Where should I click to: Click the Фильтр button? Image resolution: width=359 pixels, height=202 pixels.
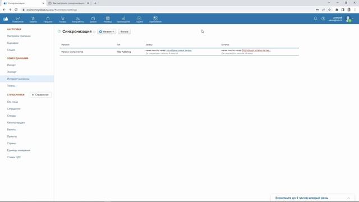coord(125,31)
